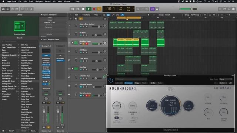The image size is (237, 133).
Task: Open the Track menu
Action: (x=31, y=1)
